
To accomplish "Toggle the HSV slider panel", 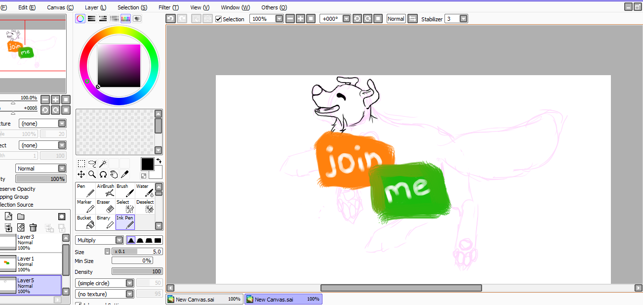I will click(x=103, y=18).
